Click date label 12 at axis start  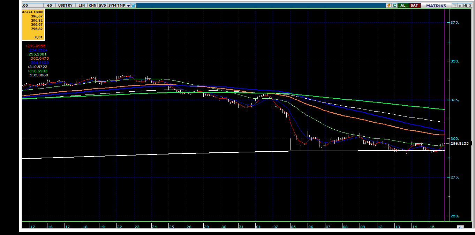33,227
